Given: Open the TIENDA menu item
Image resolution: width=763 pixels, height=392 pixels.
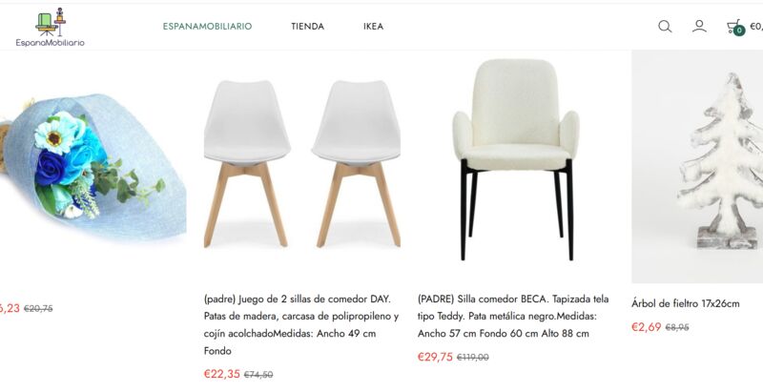Looking at the screenshot, I should [x=307, y=27].
